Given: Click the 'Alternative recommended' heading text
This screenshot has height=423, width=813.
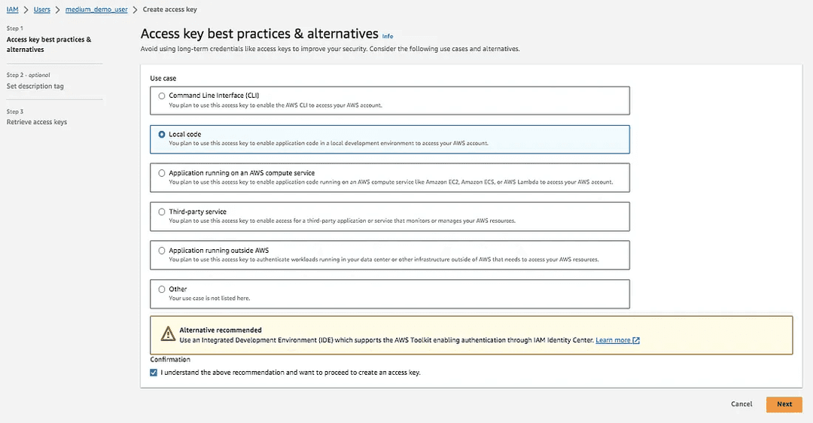Looking at the screenshot, I should pyautogui.click(x=221, y=330).
